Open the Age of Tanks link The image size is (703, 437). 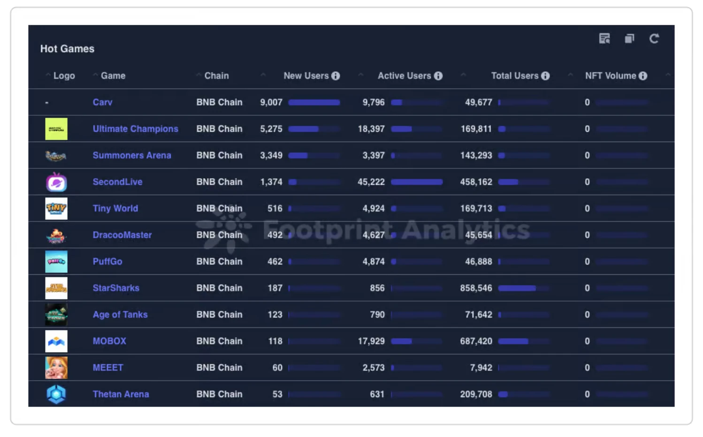tap(120, 315)
